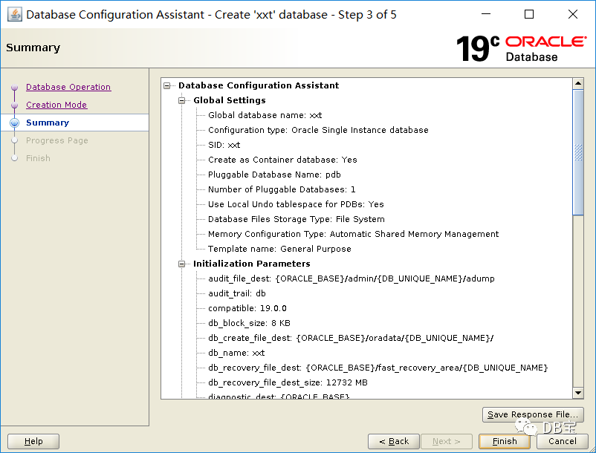
Task: Click the active Summary step bullet
Action: (x=14, y=123)
